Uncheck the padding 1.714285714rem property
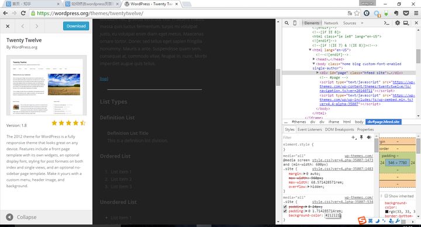This screenshot has width=421, height=227. pyautogui.click(x=285, y=211)
